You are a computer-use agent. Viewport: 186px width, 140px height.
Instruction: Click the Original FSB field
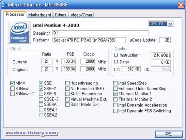pos(68,69)
